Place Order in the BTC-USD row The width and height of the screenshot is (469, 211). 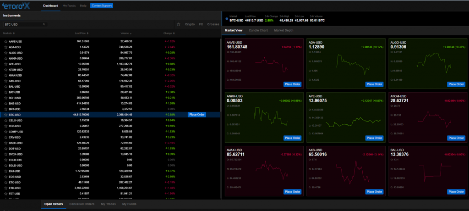click(x=197, y=115)
